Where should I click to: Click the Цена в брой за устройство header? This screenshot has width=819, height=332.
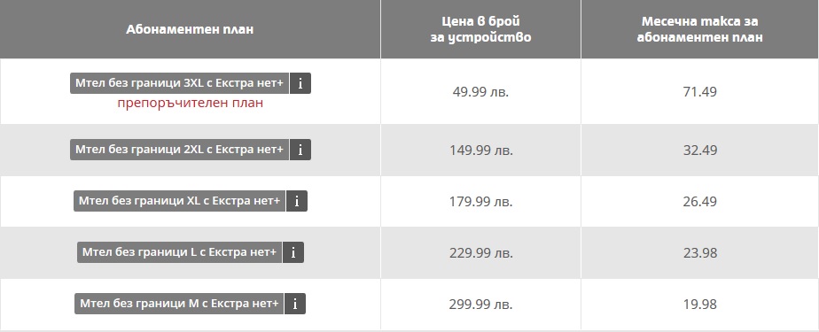(x=480, y=29)
